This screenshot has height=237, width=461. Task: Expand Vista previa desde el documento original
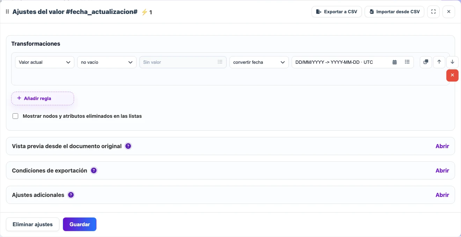[442, 146]
